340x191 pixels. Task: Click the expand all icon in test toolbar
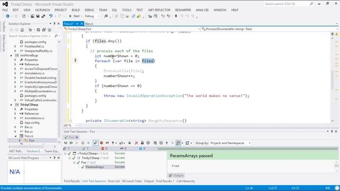(x=155, y=143)
